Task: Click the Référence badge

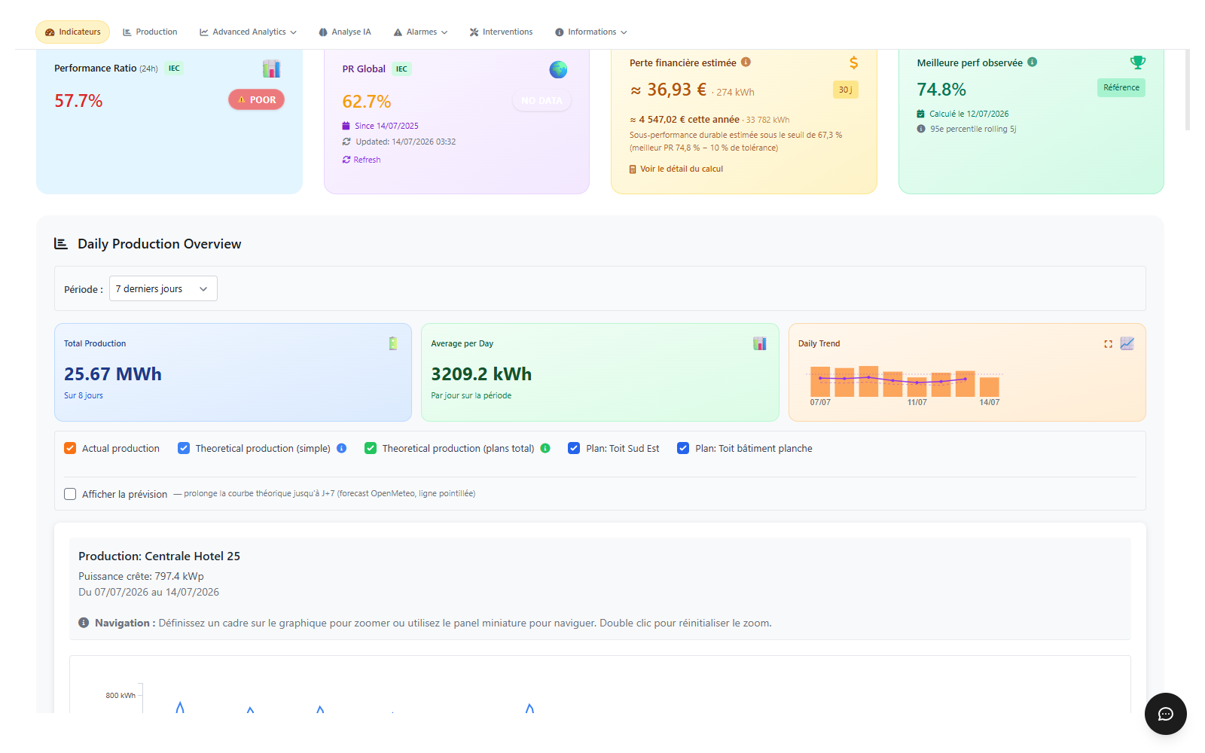Action: [x=1121, y=87]
